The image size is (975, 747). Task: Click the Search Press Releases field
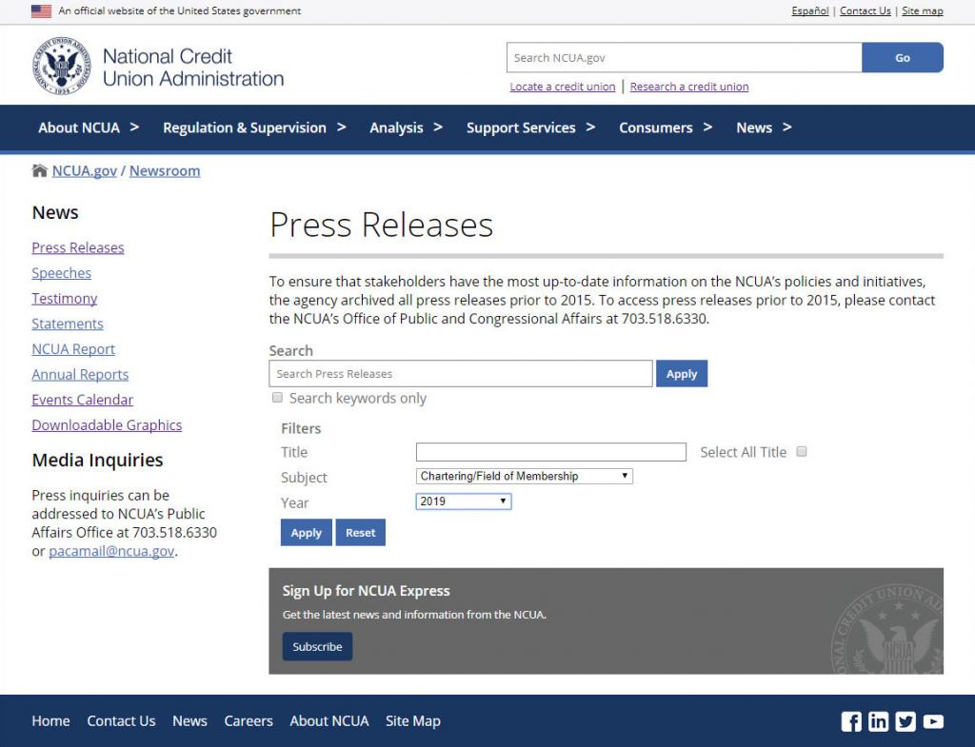click(x=461, y=373)
